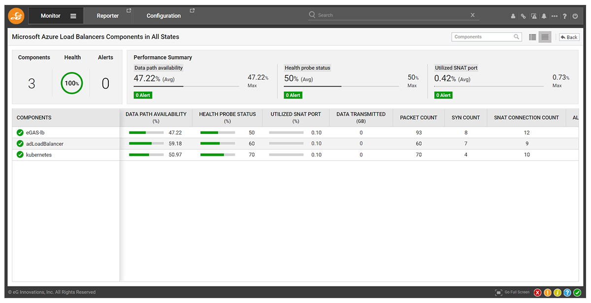591x303 pixels.
Task: Click the search magnifier in top bar
Action: tap(312, 15)
